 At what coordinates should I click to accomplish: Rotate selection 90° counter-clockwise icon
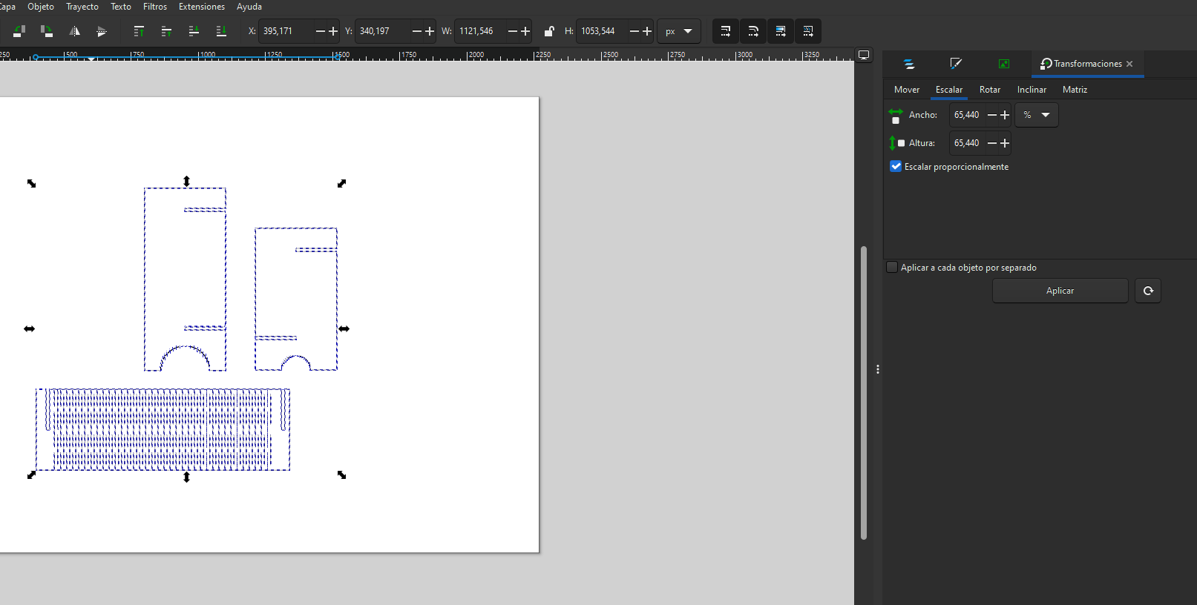19,31
